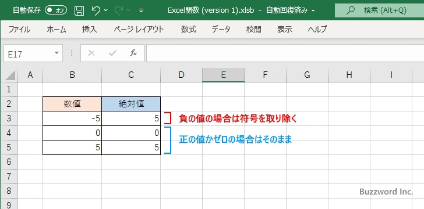Select cell B5 containing 5
Screen dimensions: 424x209
[x=72, y=147]
